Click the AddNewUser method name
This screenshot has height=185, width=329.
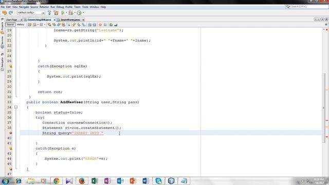[x=71, y=102]
